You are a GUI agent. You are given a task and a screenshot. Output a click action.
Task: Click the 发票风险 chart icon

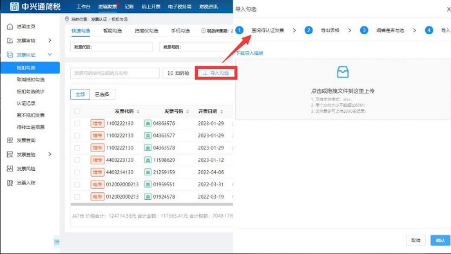[10, 168]
